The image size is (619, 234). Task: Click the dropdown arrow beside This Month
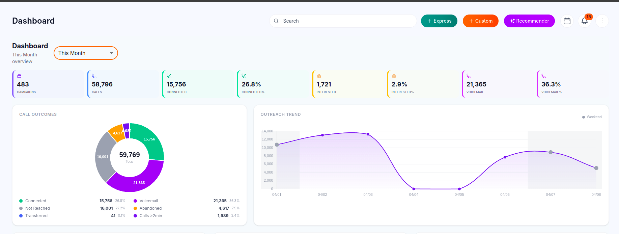pos(112,53)
